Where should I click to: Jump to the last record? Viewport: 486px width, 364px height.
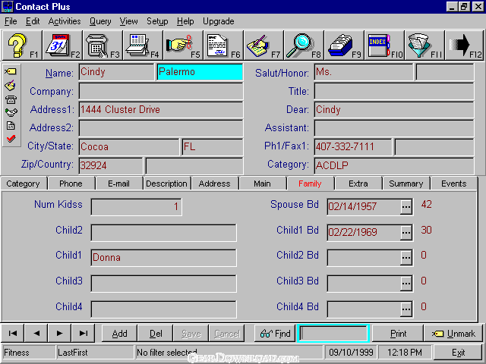[84, 334]
